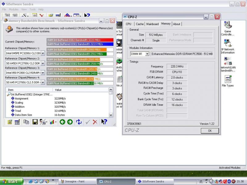This screenshot has height=185, width=247.
Task: Click the Bluetooth tray icon
Action: tap(229, 181)
